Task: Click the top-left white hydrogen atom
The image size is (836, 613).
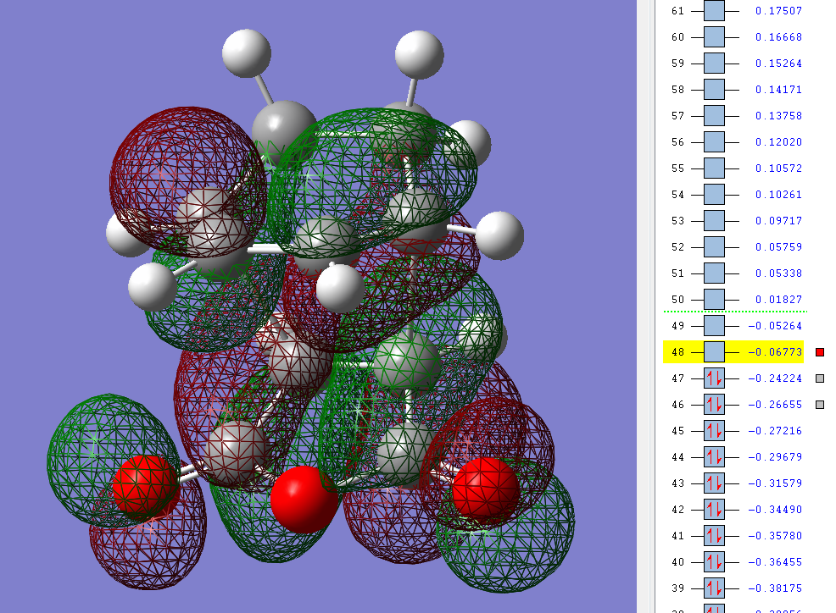Action: (247, 53)
